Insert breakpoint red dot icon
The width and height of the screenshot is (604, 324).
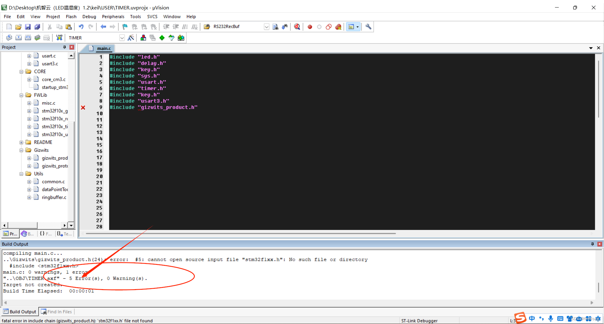coord(310,27)
